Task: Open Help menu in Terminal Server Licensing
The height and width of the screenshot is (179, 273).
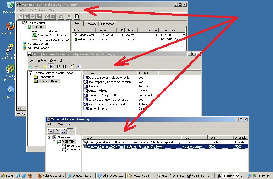Action: tap(70, 124)
